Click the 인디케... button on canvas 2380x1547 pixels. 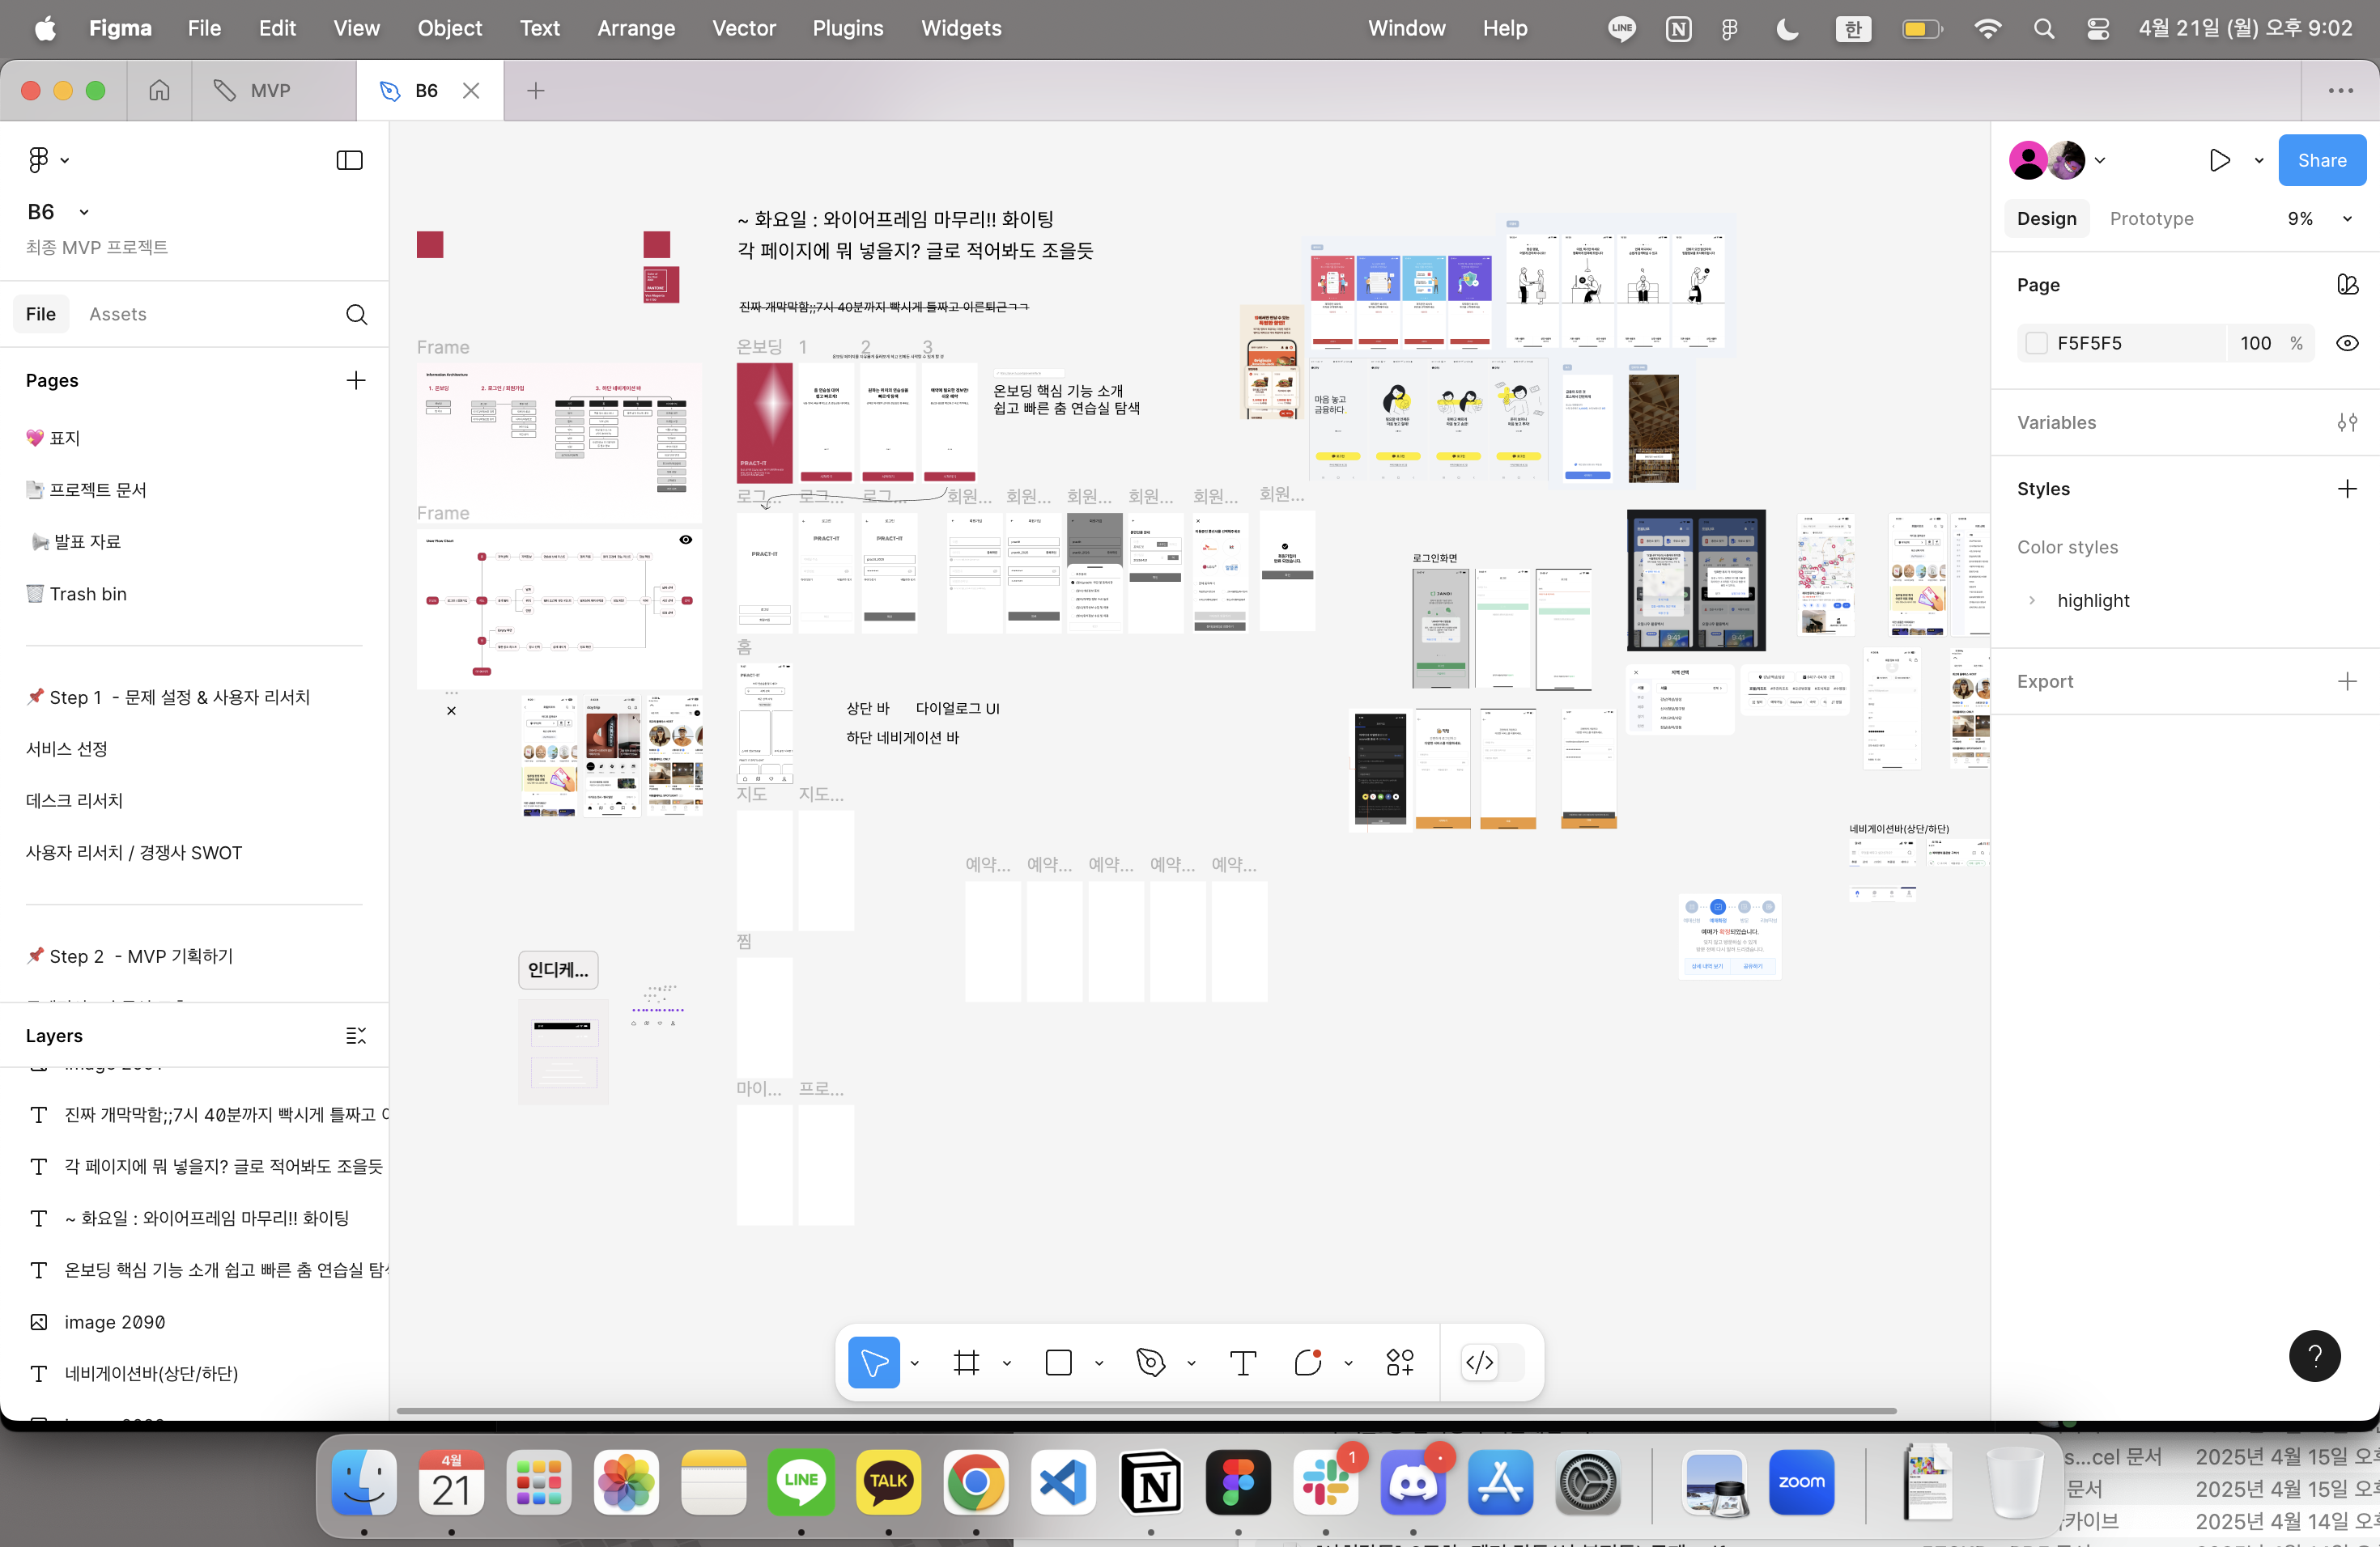point(558,969)
